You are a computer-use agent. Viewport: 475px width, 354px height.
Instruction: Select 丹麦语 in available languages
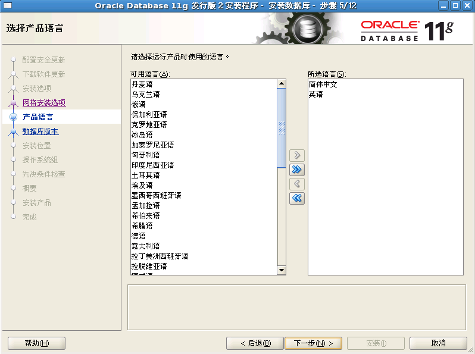click(204, 84)
